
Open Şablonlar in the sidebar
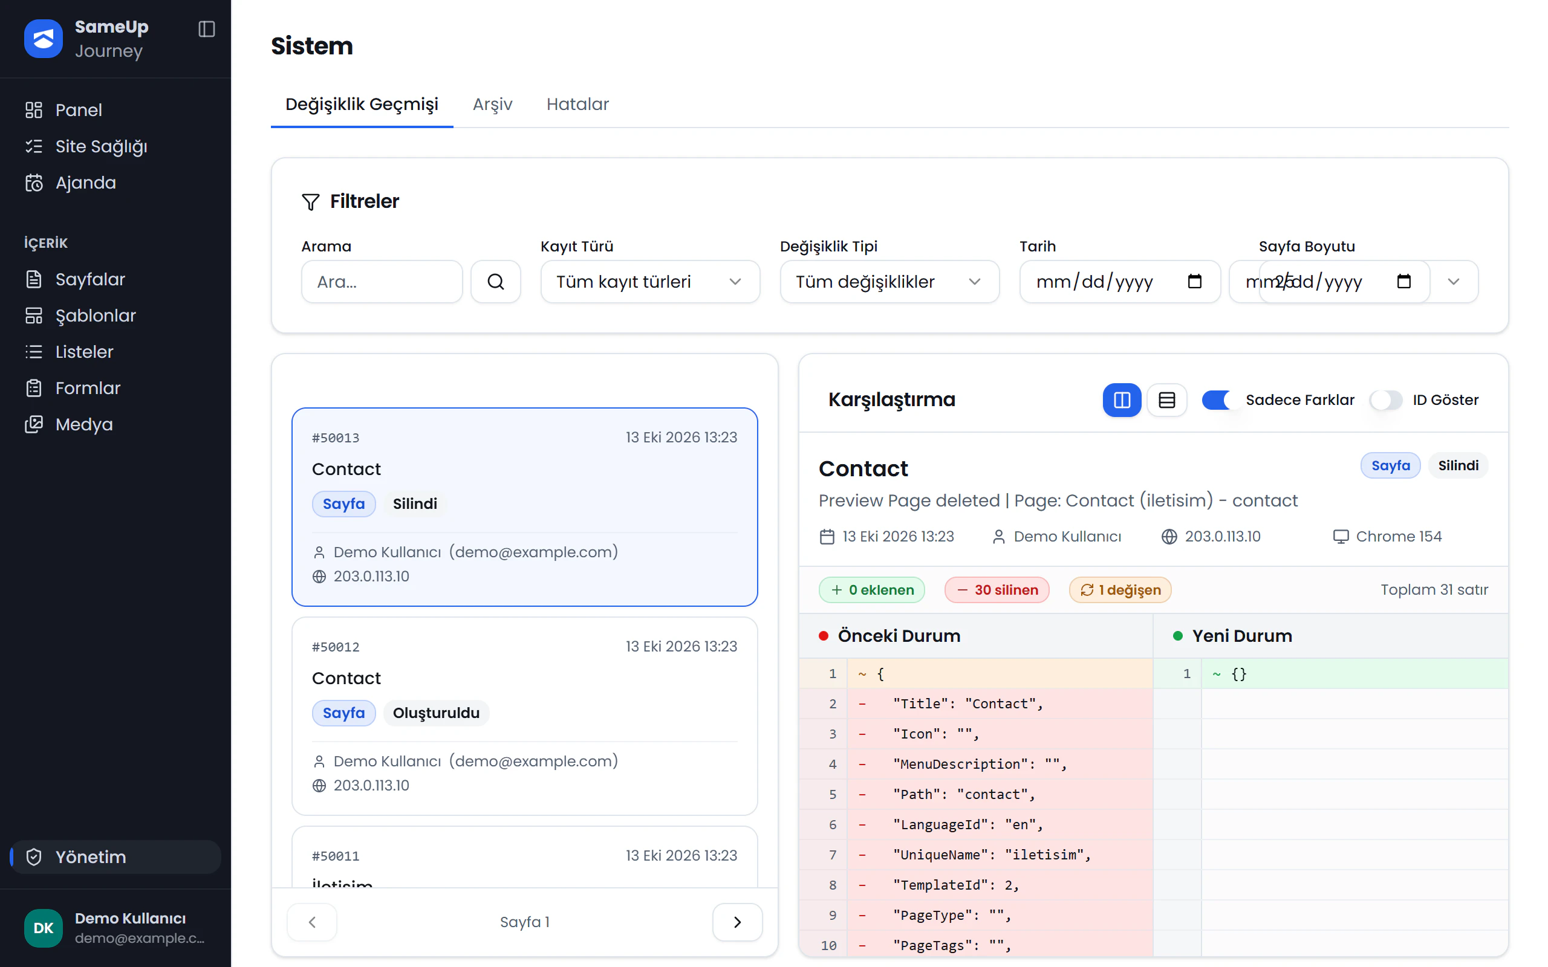115,316
